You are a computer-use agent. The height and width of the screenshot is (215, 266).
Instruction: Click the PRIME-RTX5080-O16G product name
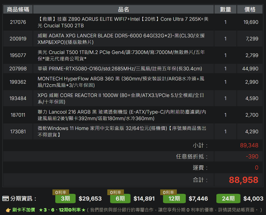click(x=120, y=69)
